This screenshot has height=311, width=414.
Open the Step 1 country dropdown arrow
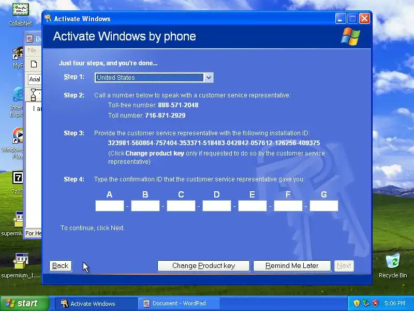pyautogui.click(x=209, y=78)
